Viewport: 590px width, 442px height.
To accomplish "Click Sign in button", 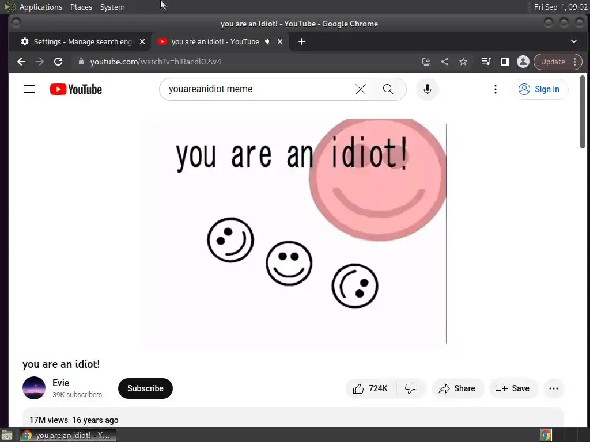I will [539, 89].
